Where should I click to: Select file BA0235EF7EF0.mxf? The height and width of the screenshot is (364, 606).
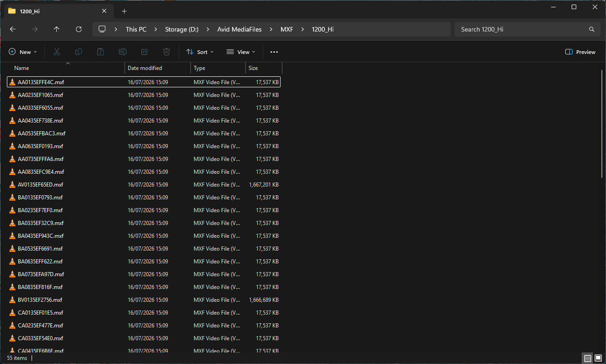point(144,210)
